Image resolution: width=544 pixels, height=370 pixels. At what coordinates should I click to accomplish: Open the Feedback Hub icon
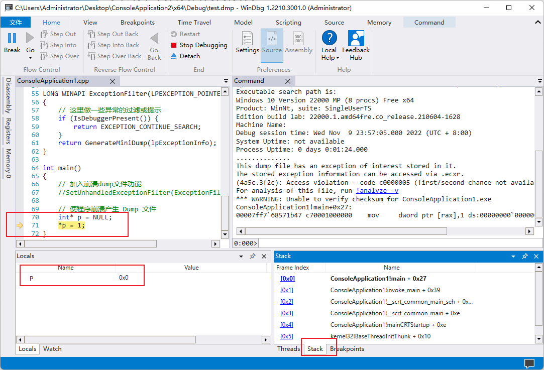[x=356, y=39]
